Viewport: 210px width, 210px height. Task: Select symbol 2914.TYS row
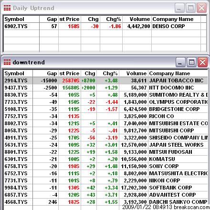tap(16, 80)
